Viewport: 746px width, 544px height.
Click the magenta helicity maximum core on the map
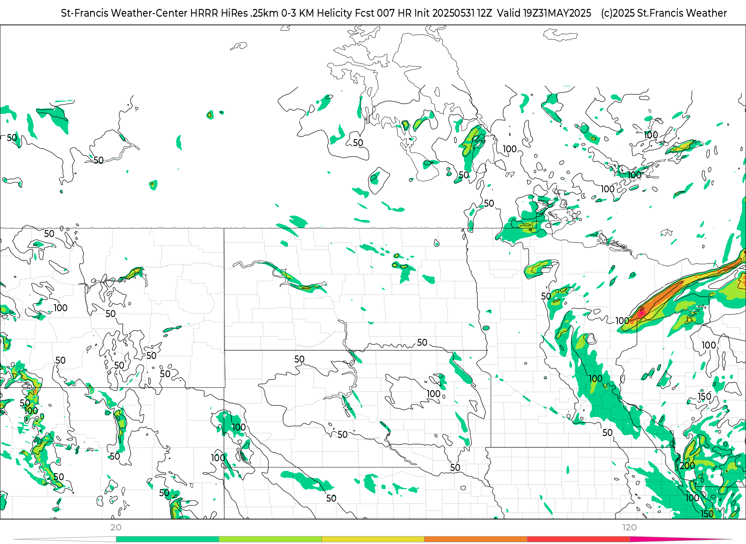point(641,312)
